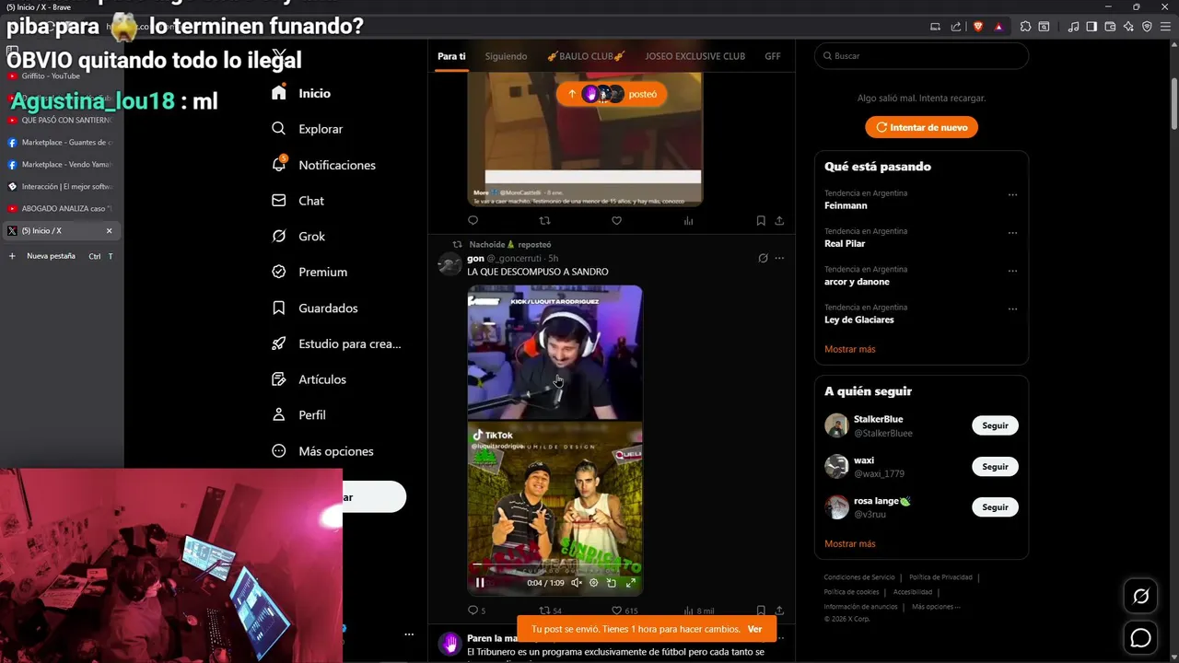
Task: Toggle browser sidebar panel
Action: [x=1091, y=27]
